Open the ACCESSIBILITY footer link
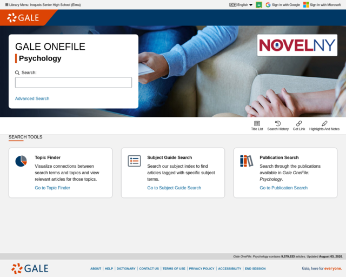The height and width of the screenshot is (277, 346). click(230, 268)
